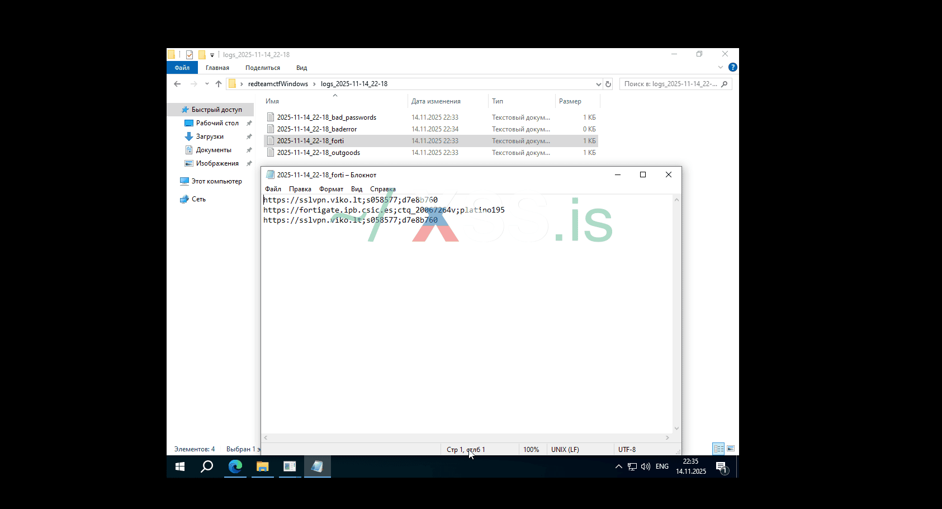
Task: Switch Explorer to details view via status bar
Action: click(719, 449)
